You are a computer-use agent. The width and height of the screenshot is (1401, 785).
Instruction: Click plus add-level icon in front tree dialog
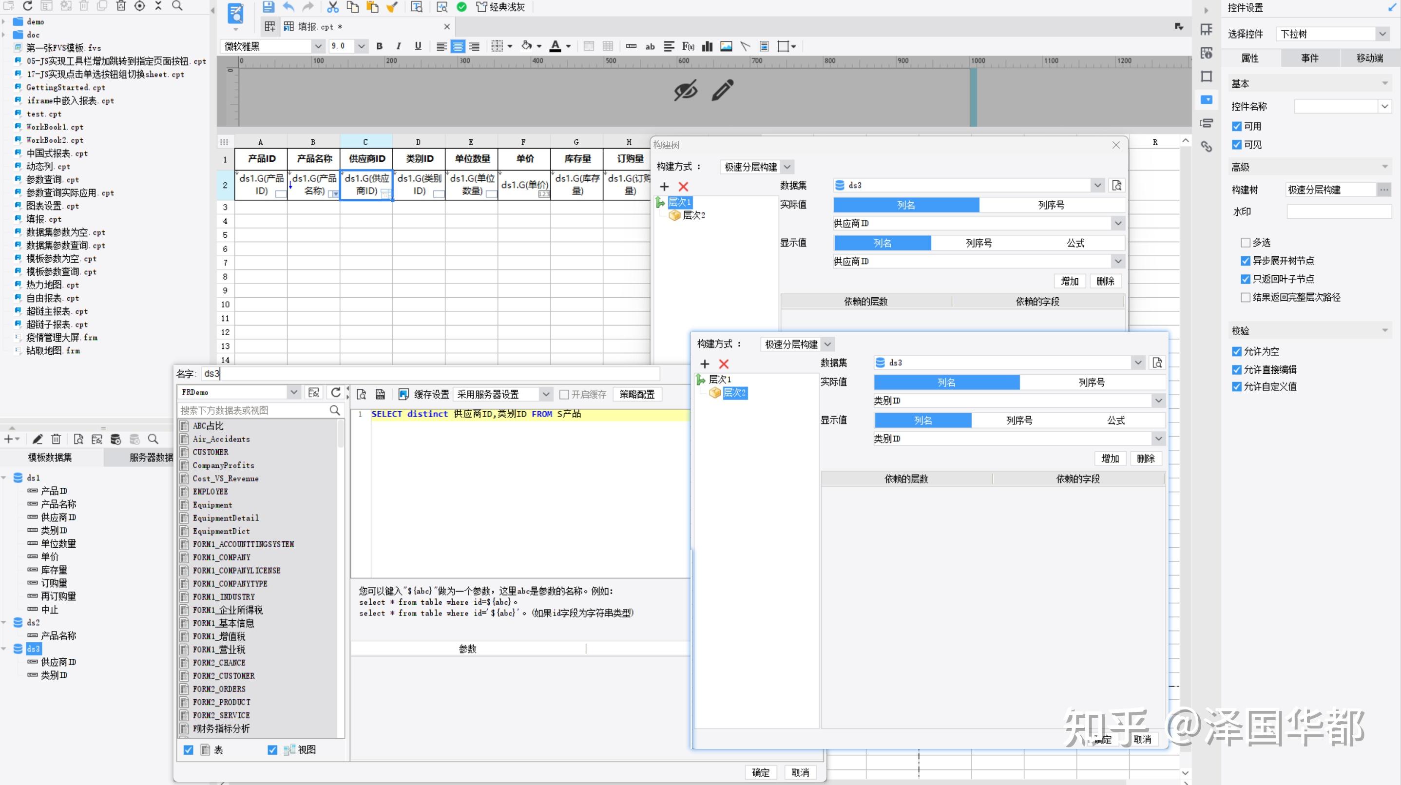click(705, 364)
